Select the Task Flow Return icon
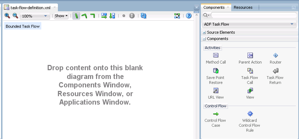 coord(275,71)
